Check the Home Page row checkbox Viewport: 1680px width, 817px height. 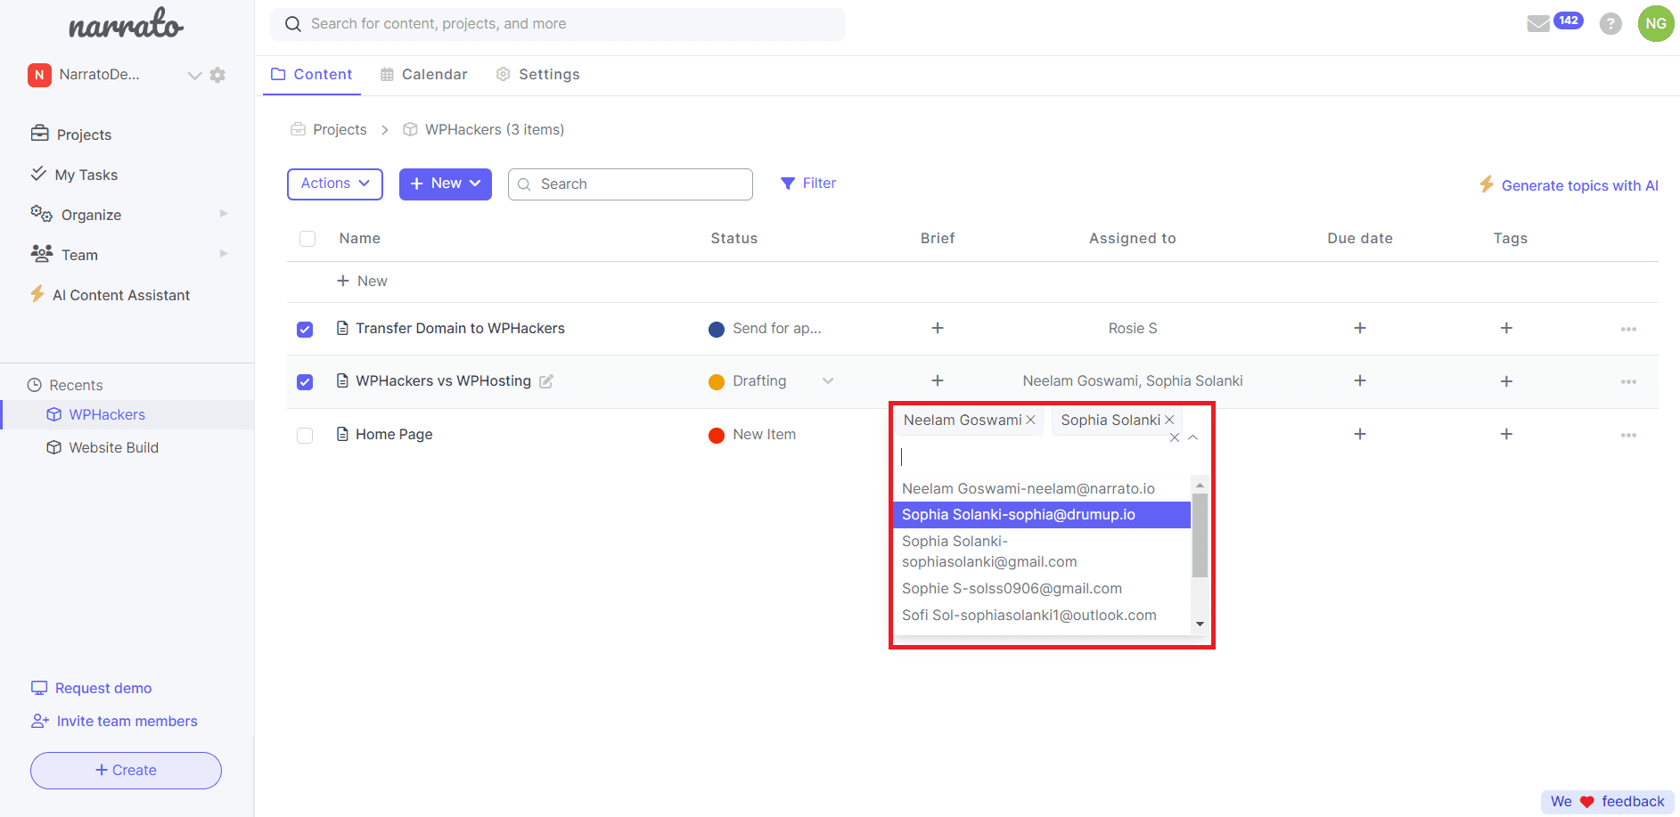point(305,435)
